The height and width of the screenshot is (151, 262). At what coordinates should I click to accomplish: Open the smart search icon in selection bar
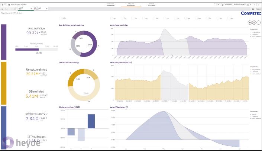click(2, 9)
